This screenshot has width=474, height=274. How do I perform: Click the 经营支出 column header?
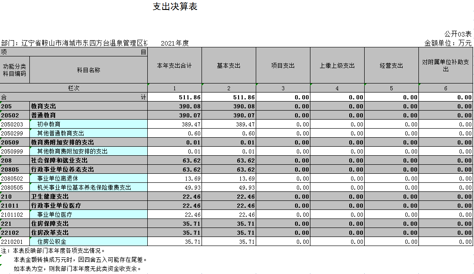(x=391, y=65)
